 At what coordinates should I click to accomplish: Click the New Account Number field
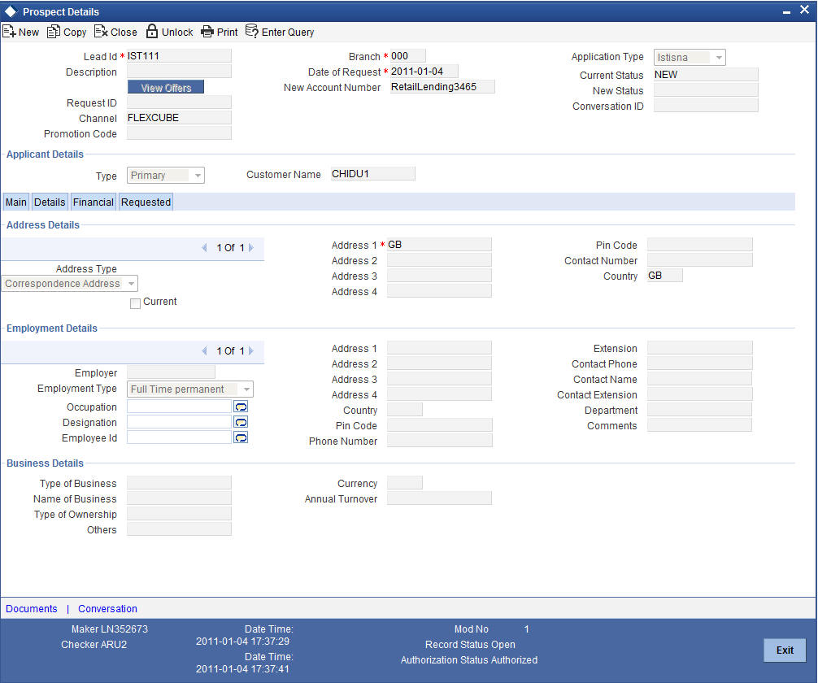click(442, 87)
